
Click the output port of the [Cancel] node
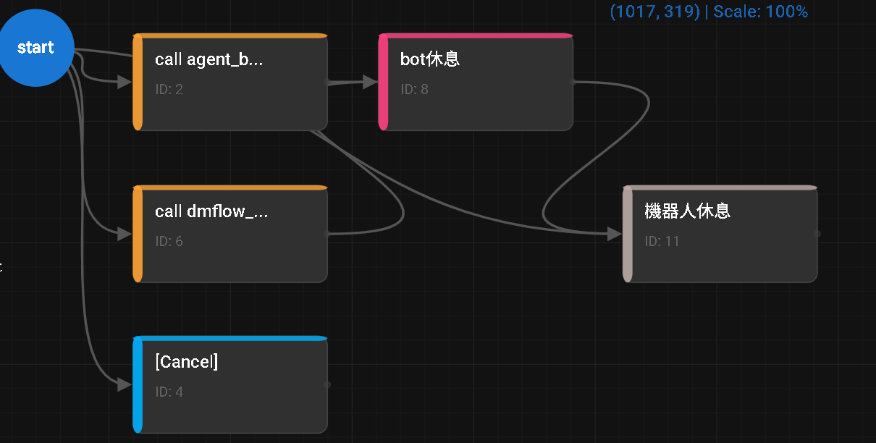327,384
